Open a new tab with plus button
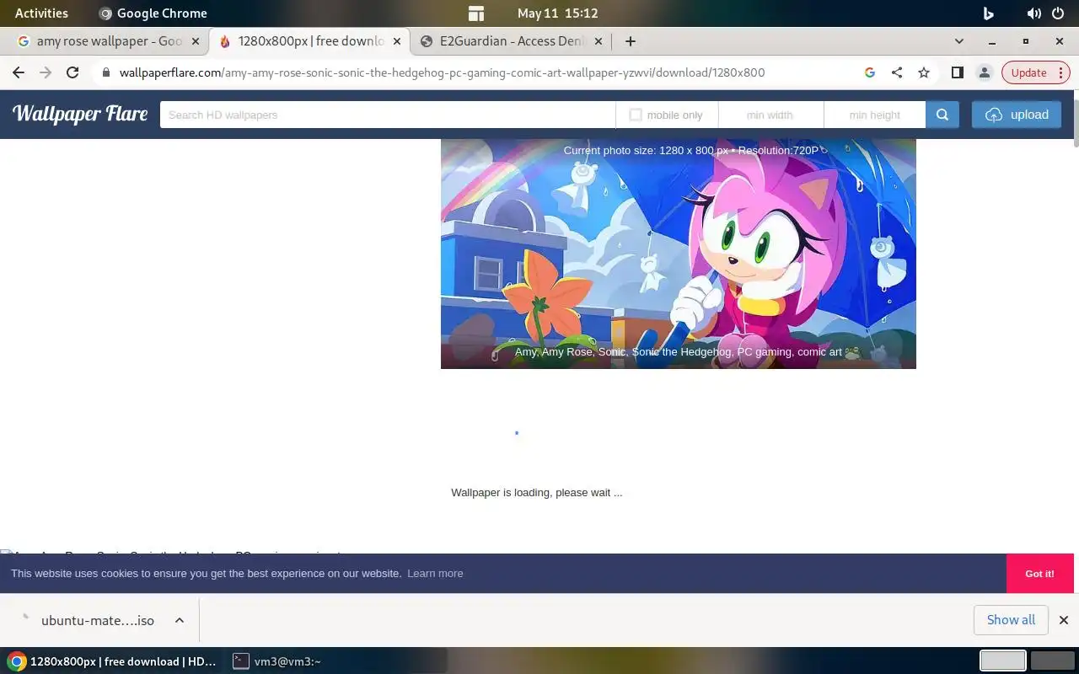Image resolution: width=1079 pixels, height=674 pixels. coord(630,40)
